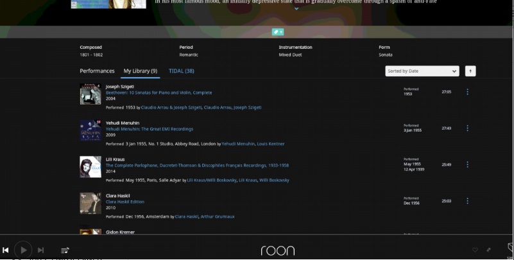Screen dimensions: 514x260
Task: Open the play queue icon
Action: point(65,250)
